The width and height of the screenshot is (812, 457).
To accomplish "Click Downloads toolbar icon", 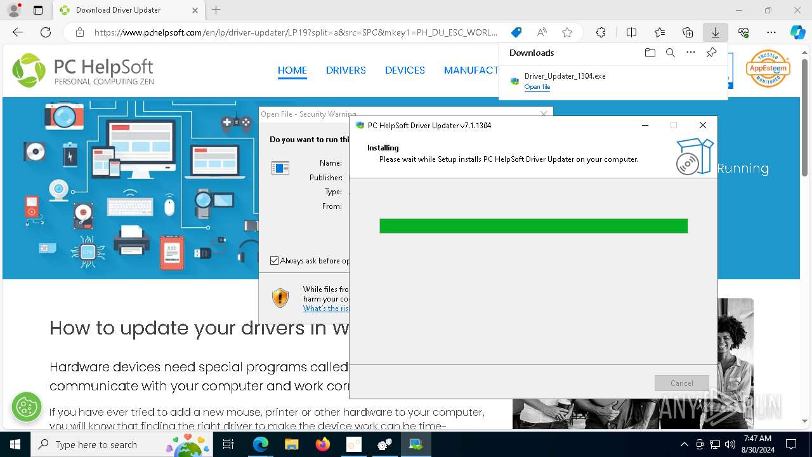I will 716,32.
